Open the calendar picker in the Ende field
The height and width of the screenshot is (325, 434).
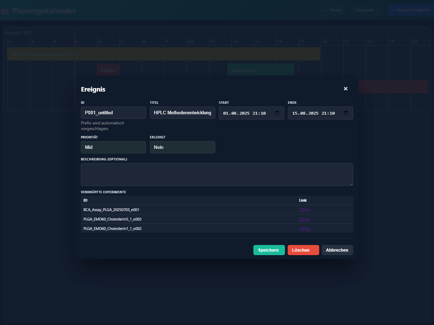tap(346, 113)
